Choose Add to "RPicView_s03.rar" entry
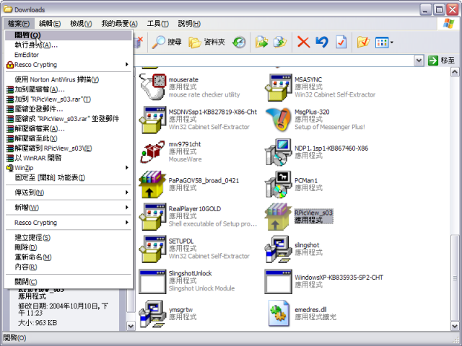Screen dimensions: 462x346 (69, 99)
